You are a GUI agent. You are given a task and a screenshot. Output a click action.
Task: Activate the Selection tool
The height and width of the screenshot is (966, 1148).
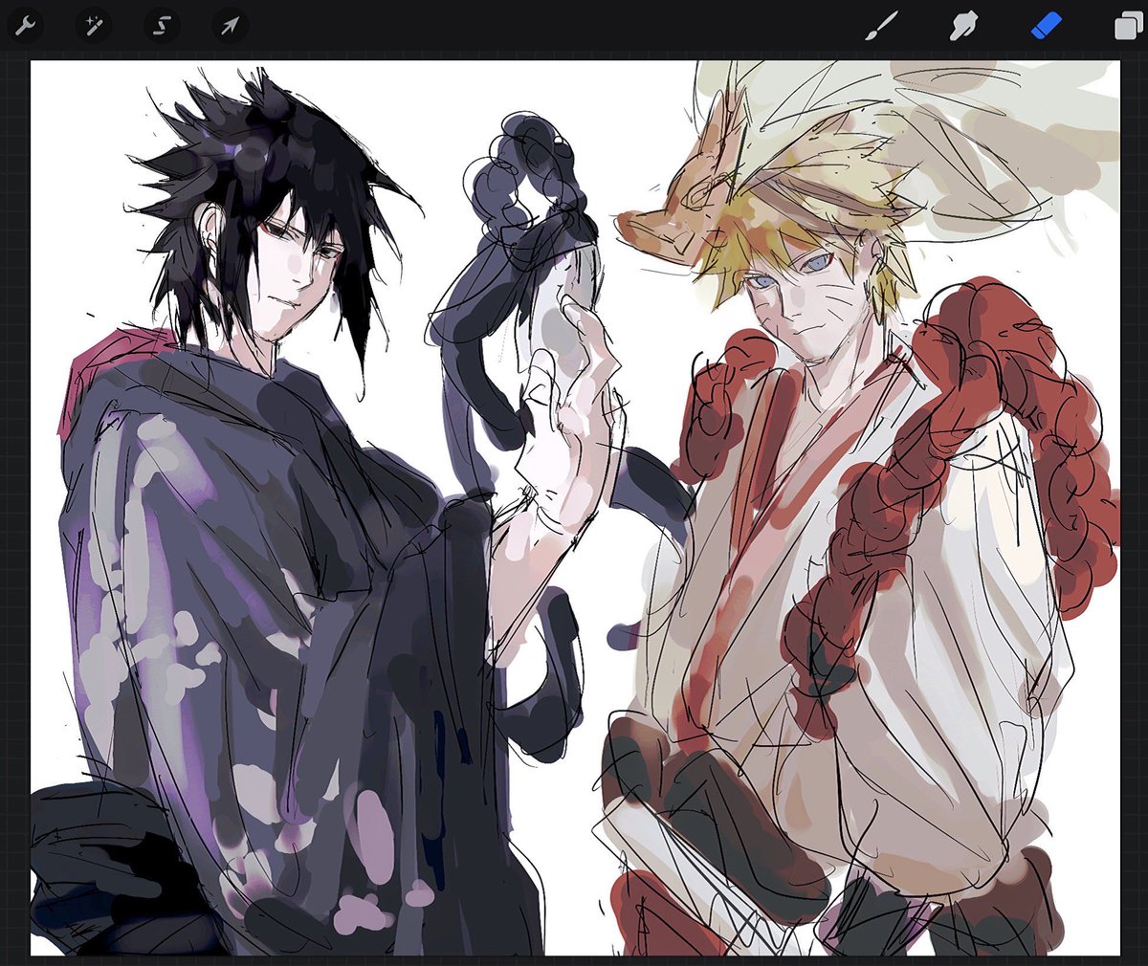click(162, 26)
